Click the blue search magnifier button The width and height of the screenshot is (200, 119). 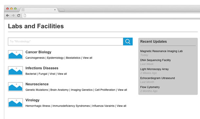pyautogui.click(x=128, y=41)
